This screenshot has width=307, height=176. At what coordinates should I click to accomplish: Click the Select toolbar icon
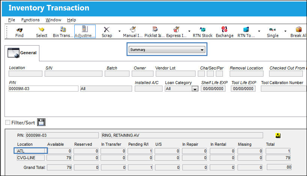tap(41, 30)
